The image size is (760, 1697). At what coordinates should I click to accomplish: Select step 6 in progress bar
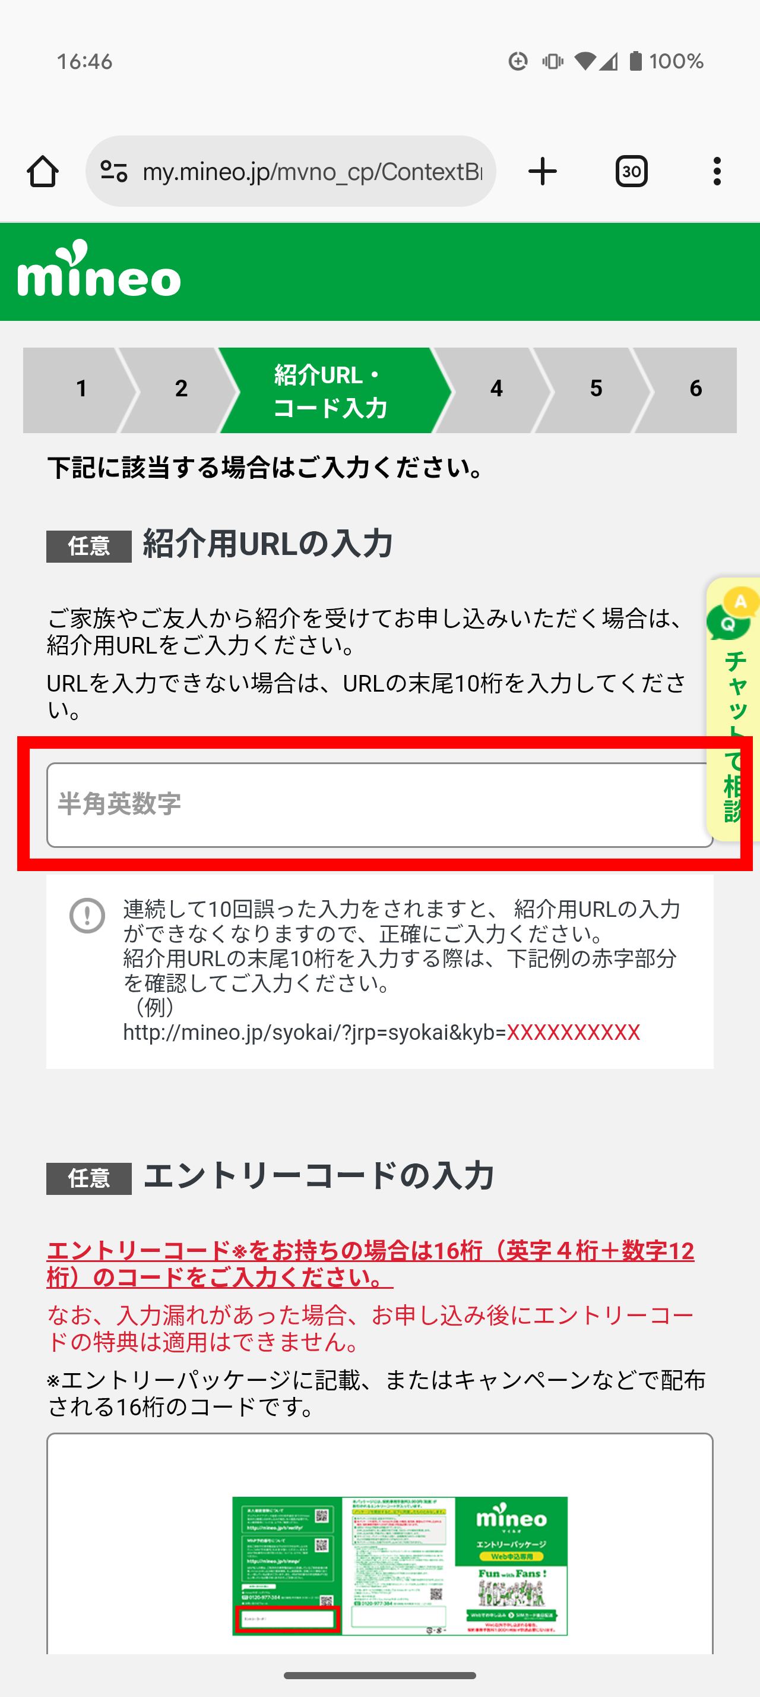tap(695, 389)
